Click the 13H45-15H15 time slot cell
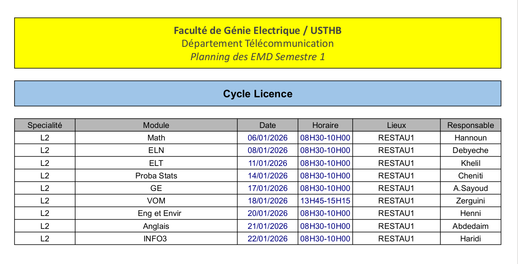 [325, 201]
